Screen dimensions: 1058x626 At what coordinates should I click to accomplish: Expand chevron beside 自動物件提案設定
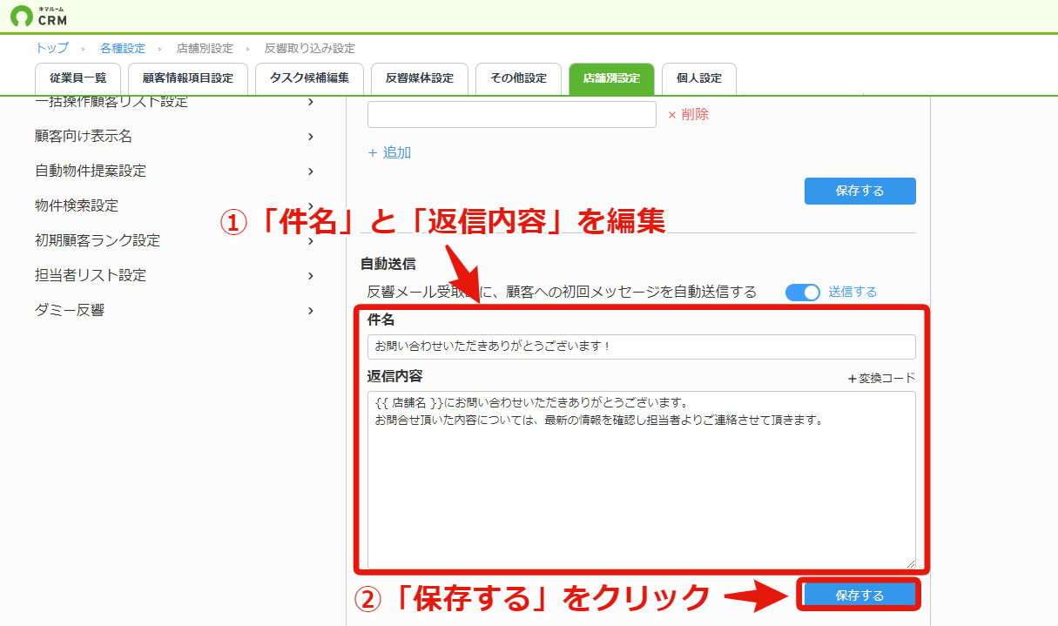click(x=311, y=171)
